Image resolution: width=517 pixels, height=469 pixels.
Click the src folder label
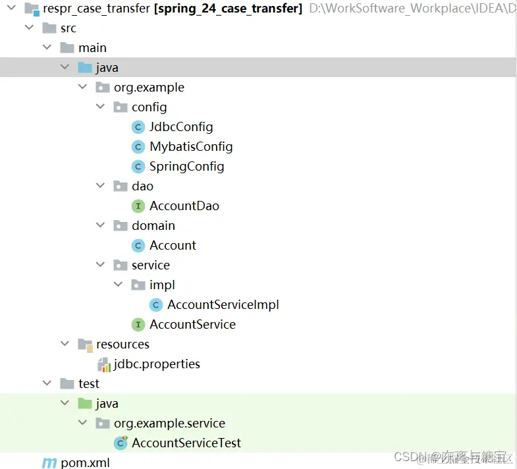tap(68, 28)
